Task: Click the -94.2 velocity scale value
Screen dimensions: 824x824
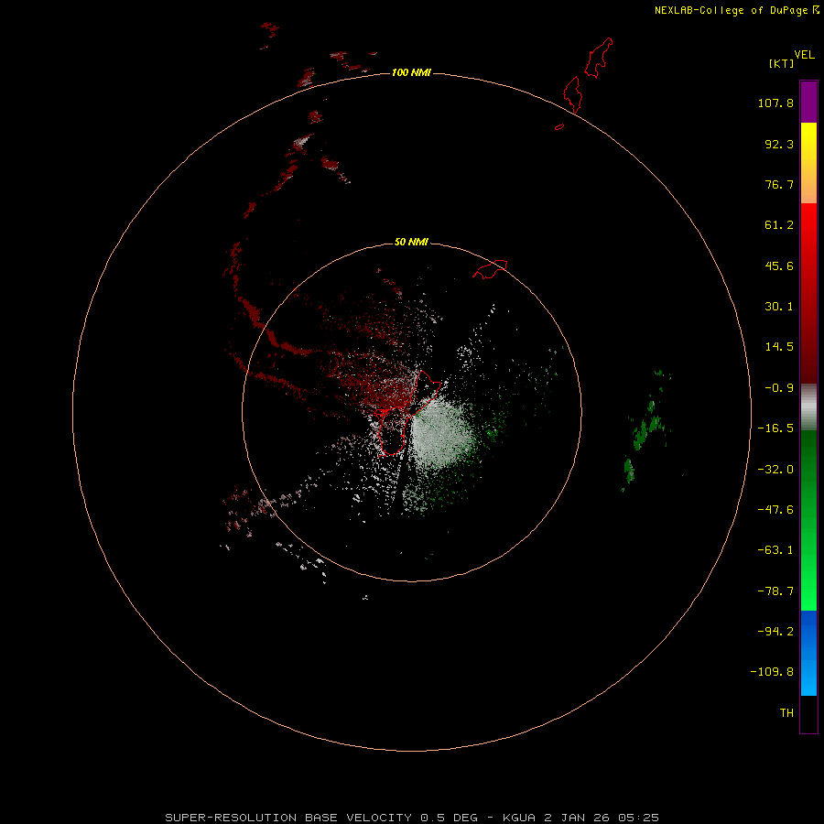Action: tap(775, 631)
